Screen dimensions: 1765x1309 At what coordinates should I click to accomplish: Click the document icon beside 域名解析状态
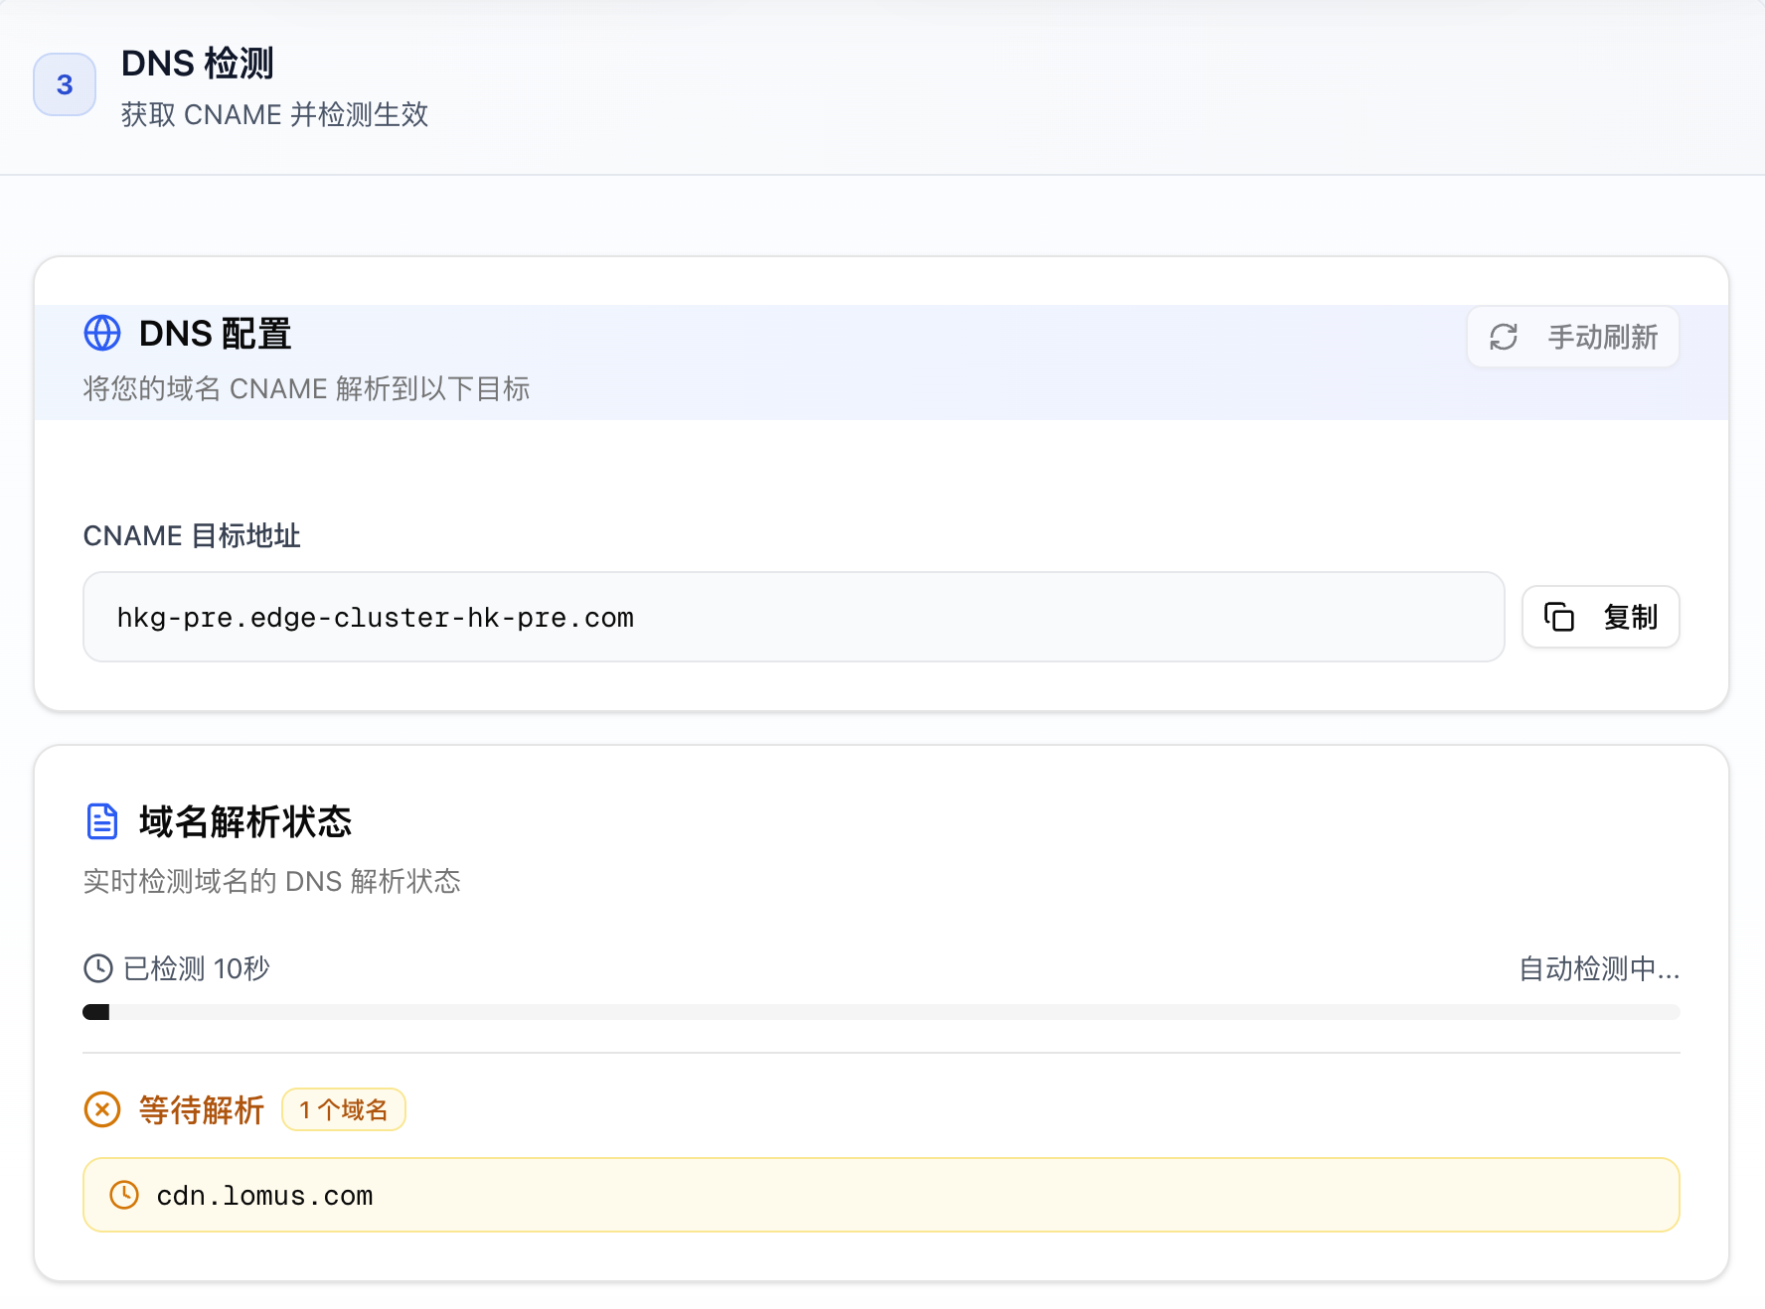pyautogui.click(x=102, y=821)
